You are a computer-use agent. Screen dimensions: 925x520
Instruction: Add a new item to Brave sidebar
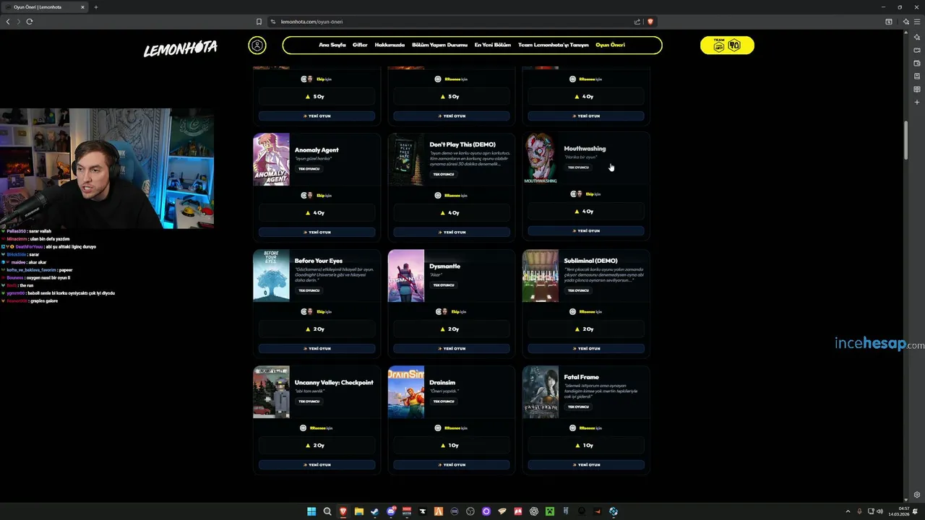917,102
